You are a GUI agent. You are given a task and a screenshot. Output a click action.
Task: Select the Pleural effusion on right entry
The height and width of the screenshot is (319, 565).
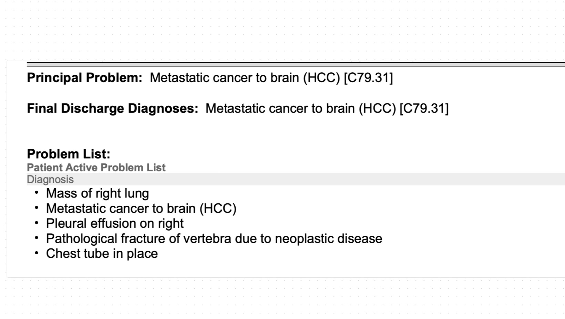(x=115, y=223)
